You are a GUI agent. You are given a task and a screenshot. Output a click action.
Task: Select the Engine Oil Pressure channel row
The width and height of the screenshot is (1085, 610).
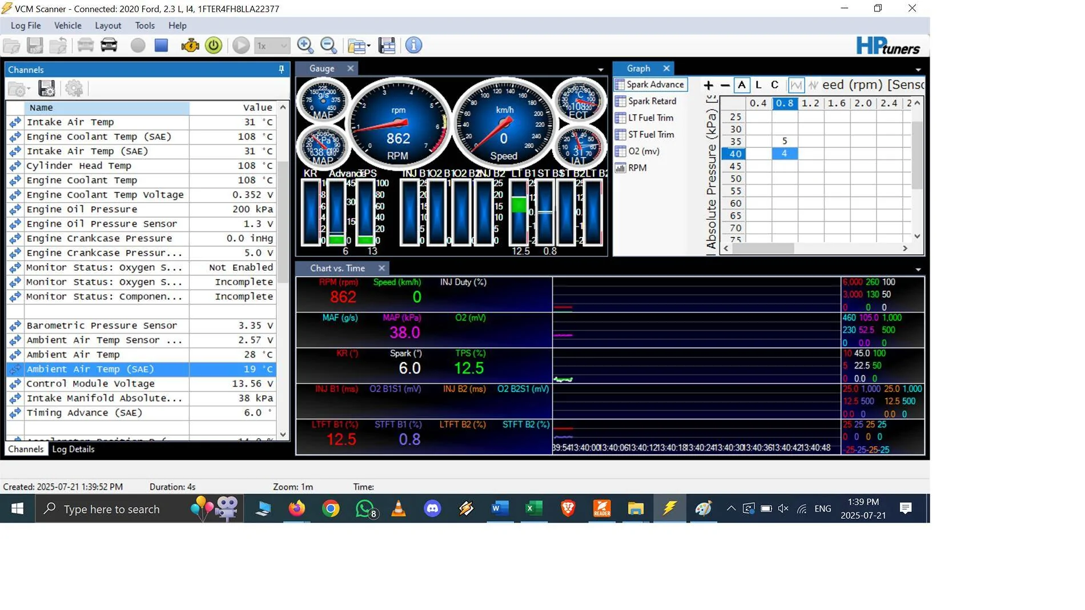tap(141, 210)
